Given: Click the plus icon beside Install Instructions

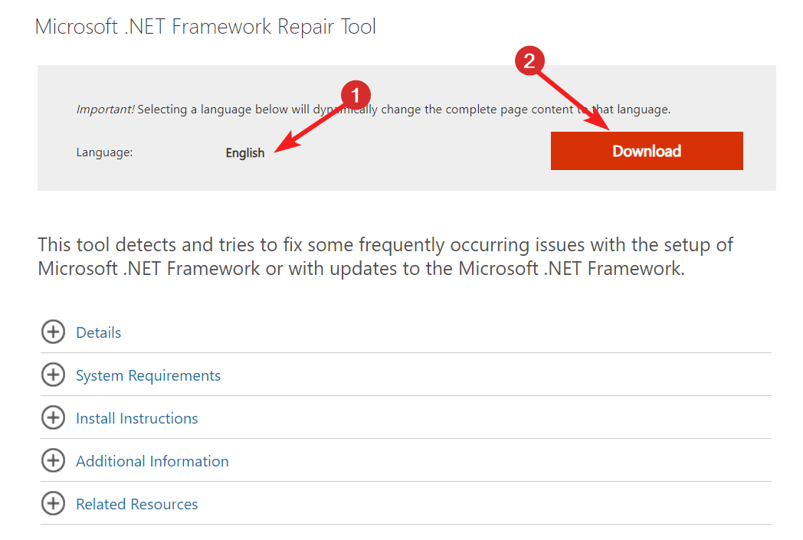Looking at the screenshot, I should (52, 418).
